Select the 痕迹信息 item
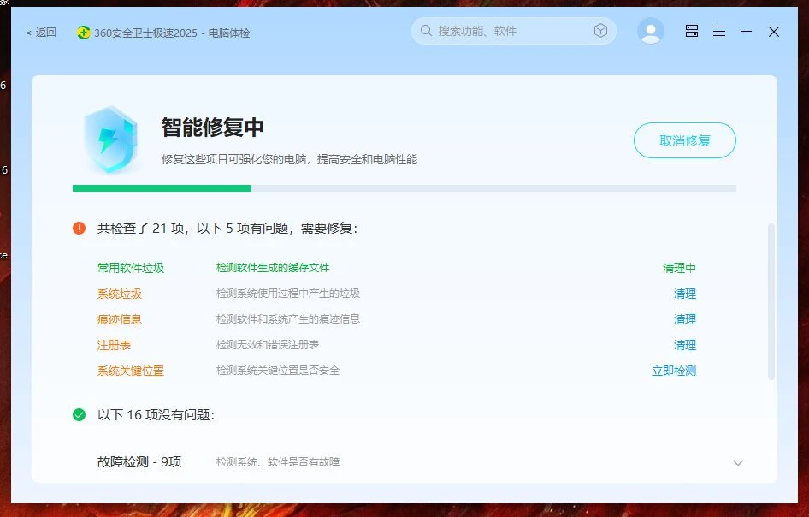 [120, 319]
